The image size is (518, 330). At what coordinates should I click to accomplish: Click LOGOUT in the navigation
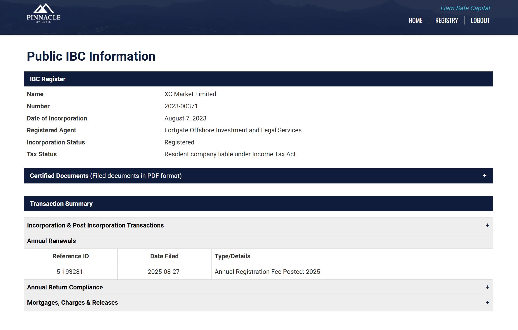[480, 20]
